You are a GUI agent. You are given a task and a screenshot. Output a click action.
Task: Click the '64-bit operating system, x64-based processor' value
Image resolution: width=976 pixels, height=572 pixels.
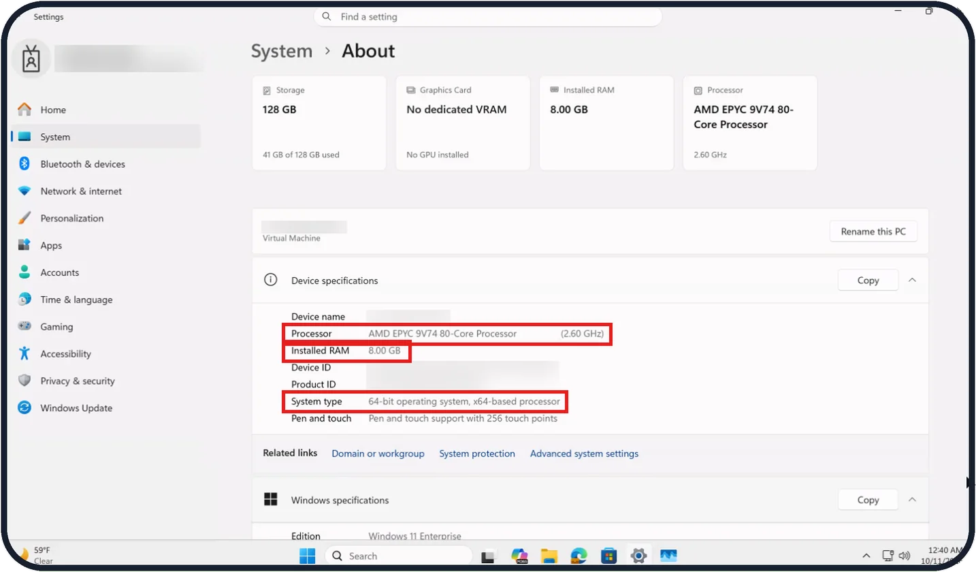tap(464, 402)
